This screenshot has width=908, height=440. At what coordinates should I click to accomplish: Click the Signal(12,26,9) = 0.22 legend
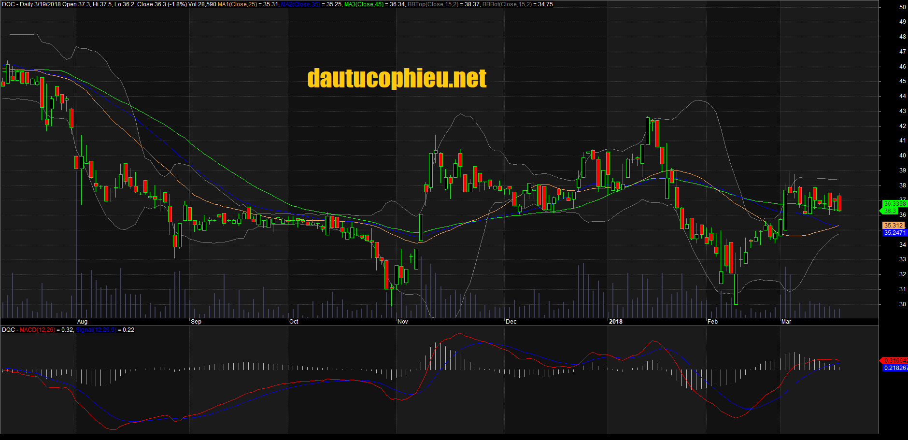click(x=105, y=330)
